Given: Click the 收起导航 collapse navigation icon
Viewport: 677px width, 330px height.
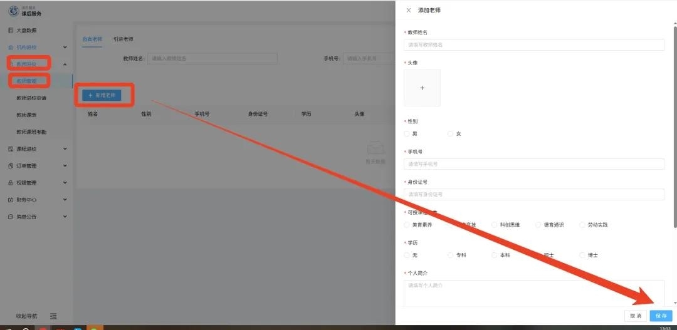Looking at the screenshot, I should tap(53, 316).
